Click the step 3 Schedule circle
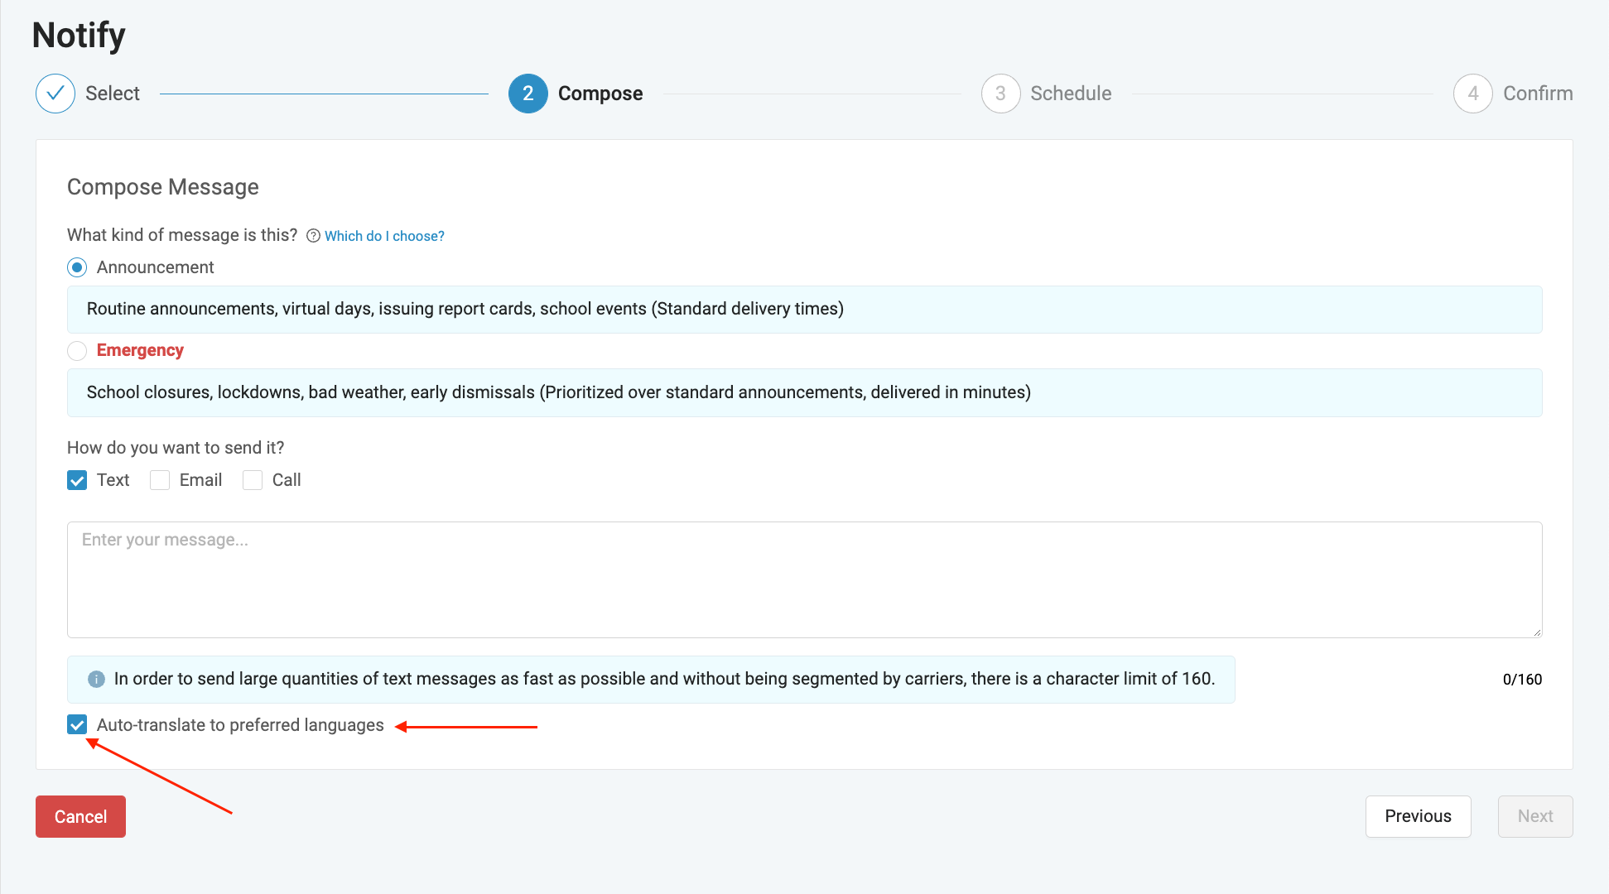 (1001, 94)
